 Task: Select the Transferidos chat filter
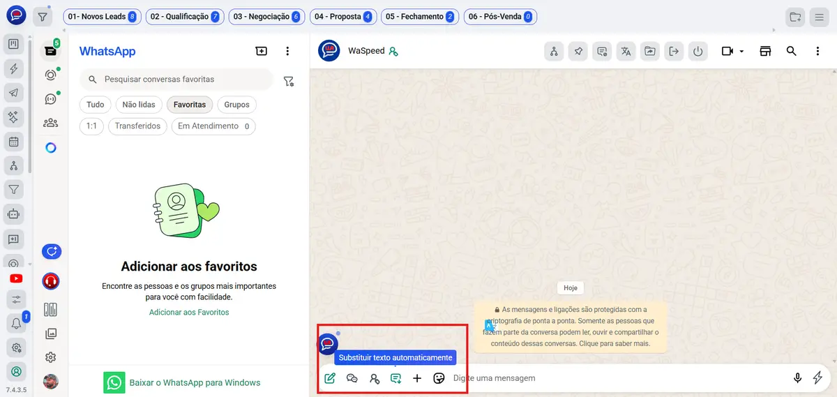point(137,126)
